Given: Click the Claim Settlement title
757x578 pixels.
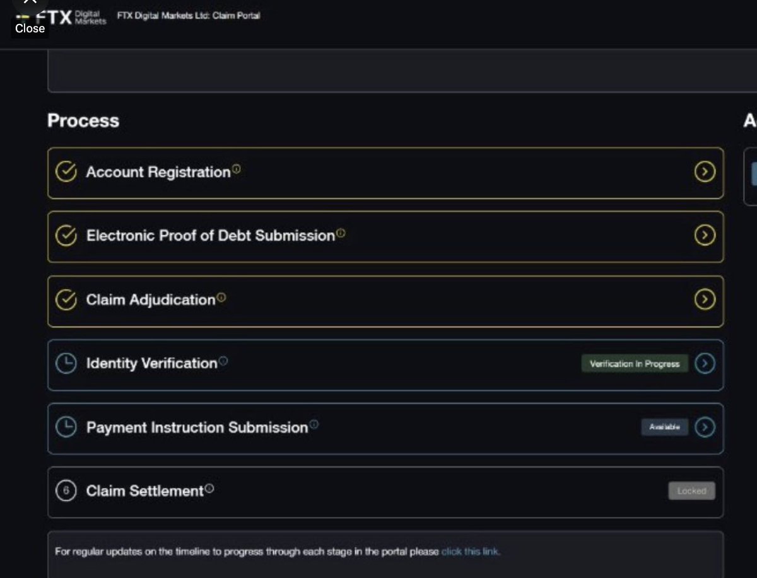Looking at the screenshot, I should (145, 491).
